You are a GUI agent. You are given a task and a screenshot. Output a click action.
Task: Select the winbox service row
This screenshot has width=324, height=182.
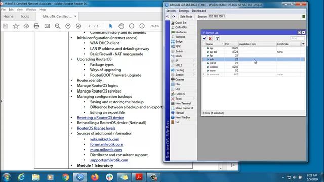tap(253, 67)
